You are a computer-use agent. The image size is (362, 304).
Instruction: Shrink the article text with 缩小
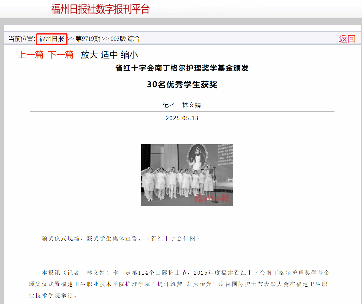pyautogui.click(x=130, y=54)
